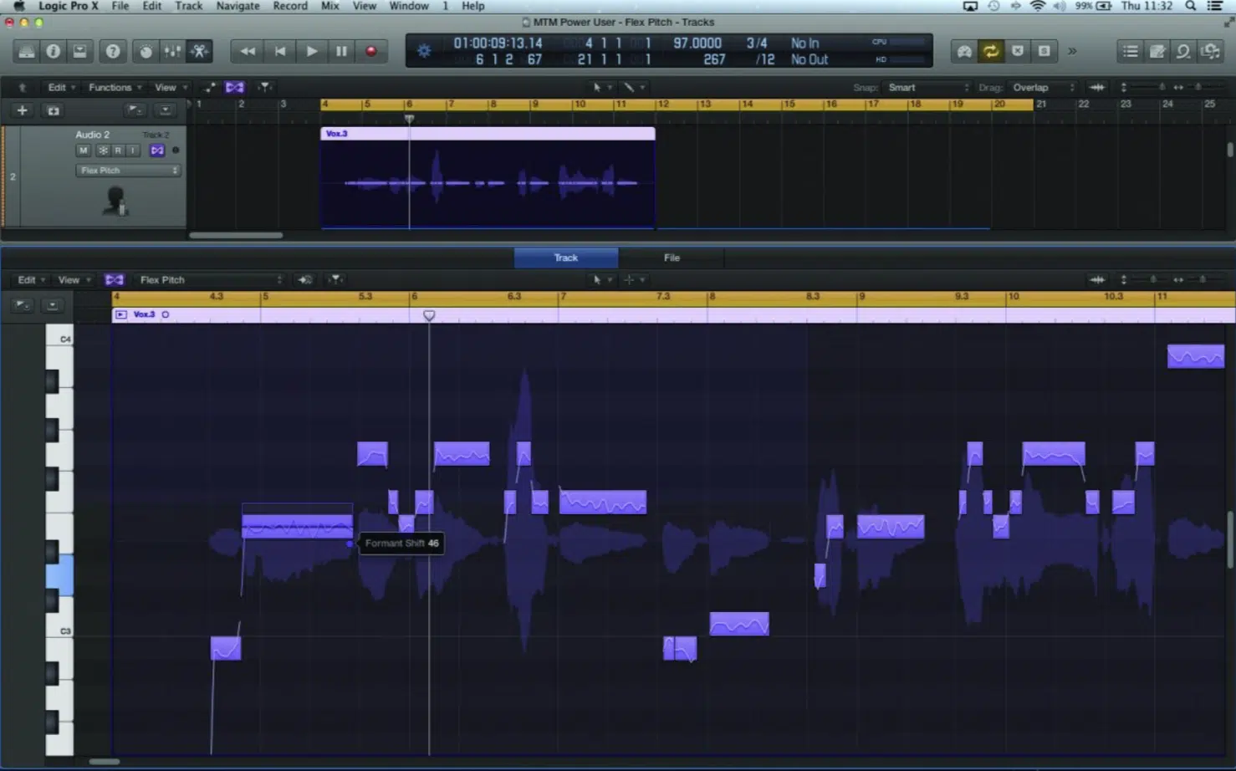Open the Library panel
Viewport: 1236px width, 771px height.
[x=27, y=52]
